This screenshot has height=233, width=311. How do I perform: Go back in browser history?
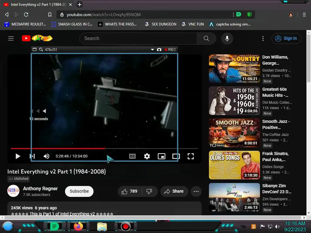(7, 15)
